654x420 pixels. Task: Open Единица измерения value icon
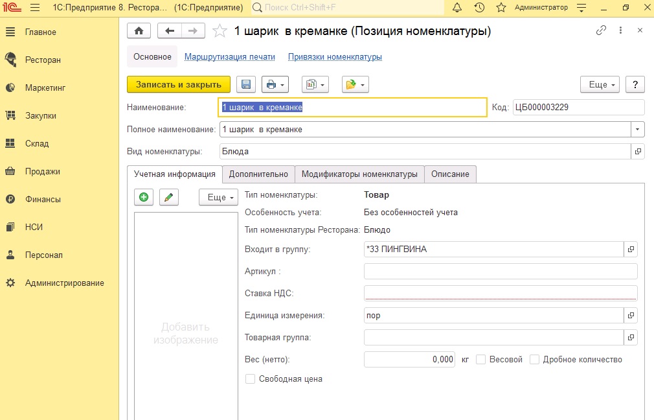(x=631, y=316)
